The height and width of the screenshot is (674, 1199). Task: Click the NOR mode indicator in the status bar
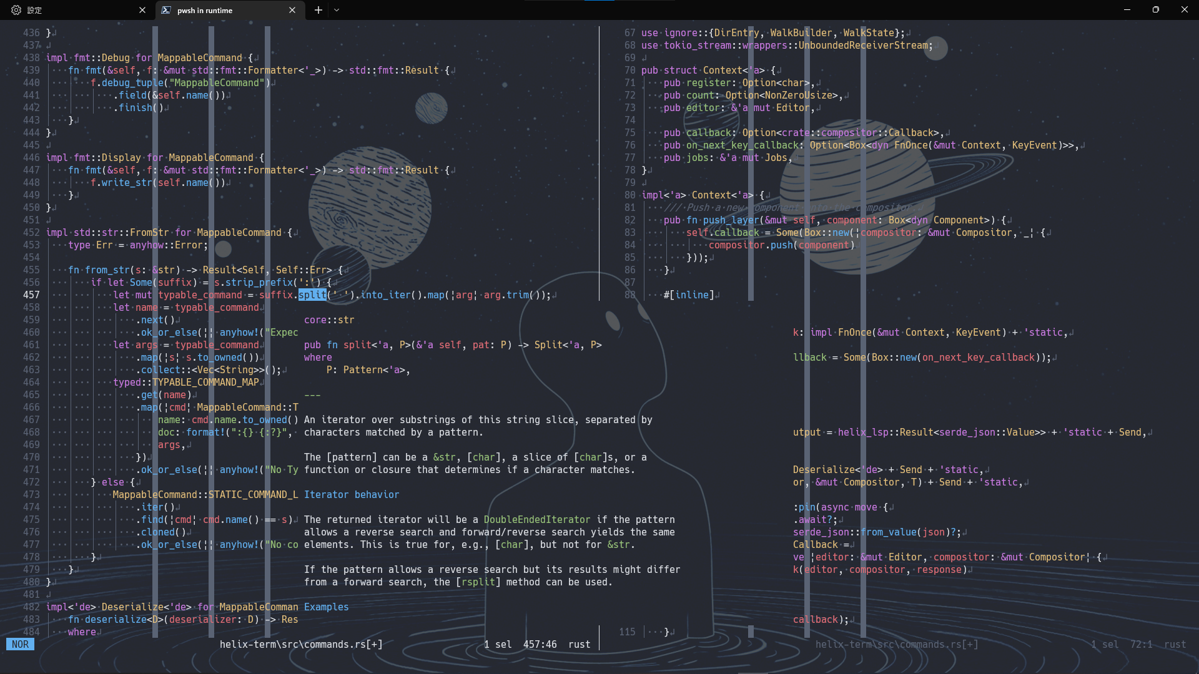click(x=20, y=644)
